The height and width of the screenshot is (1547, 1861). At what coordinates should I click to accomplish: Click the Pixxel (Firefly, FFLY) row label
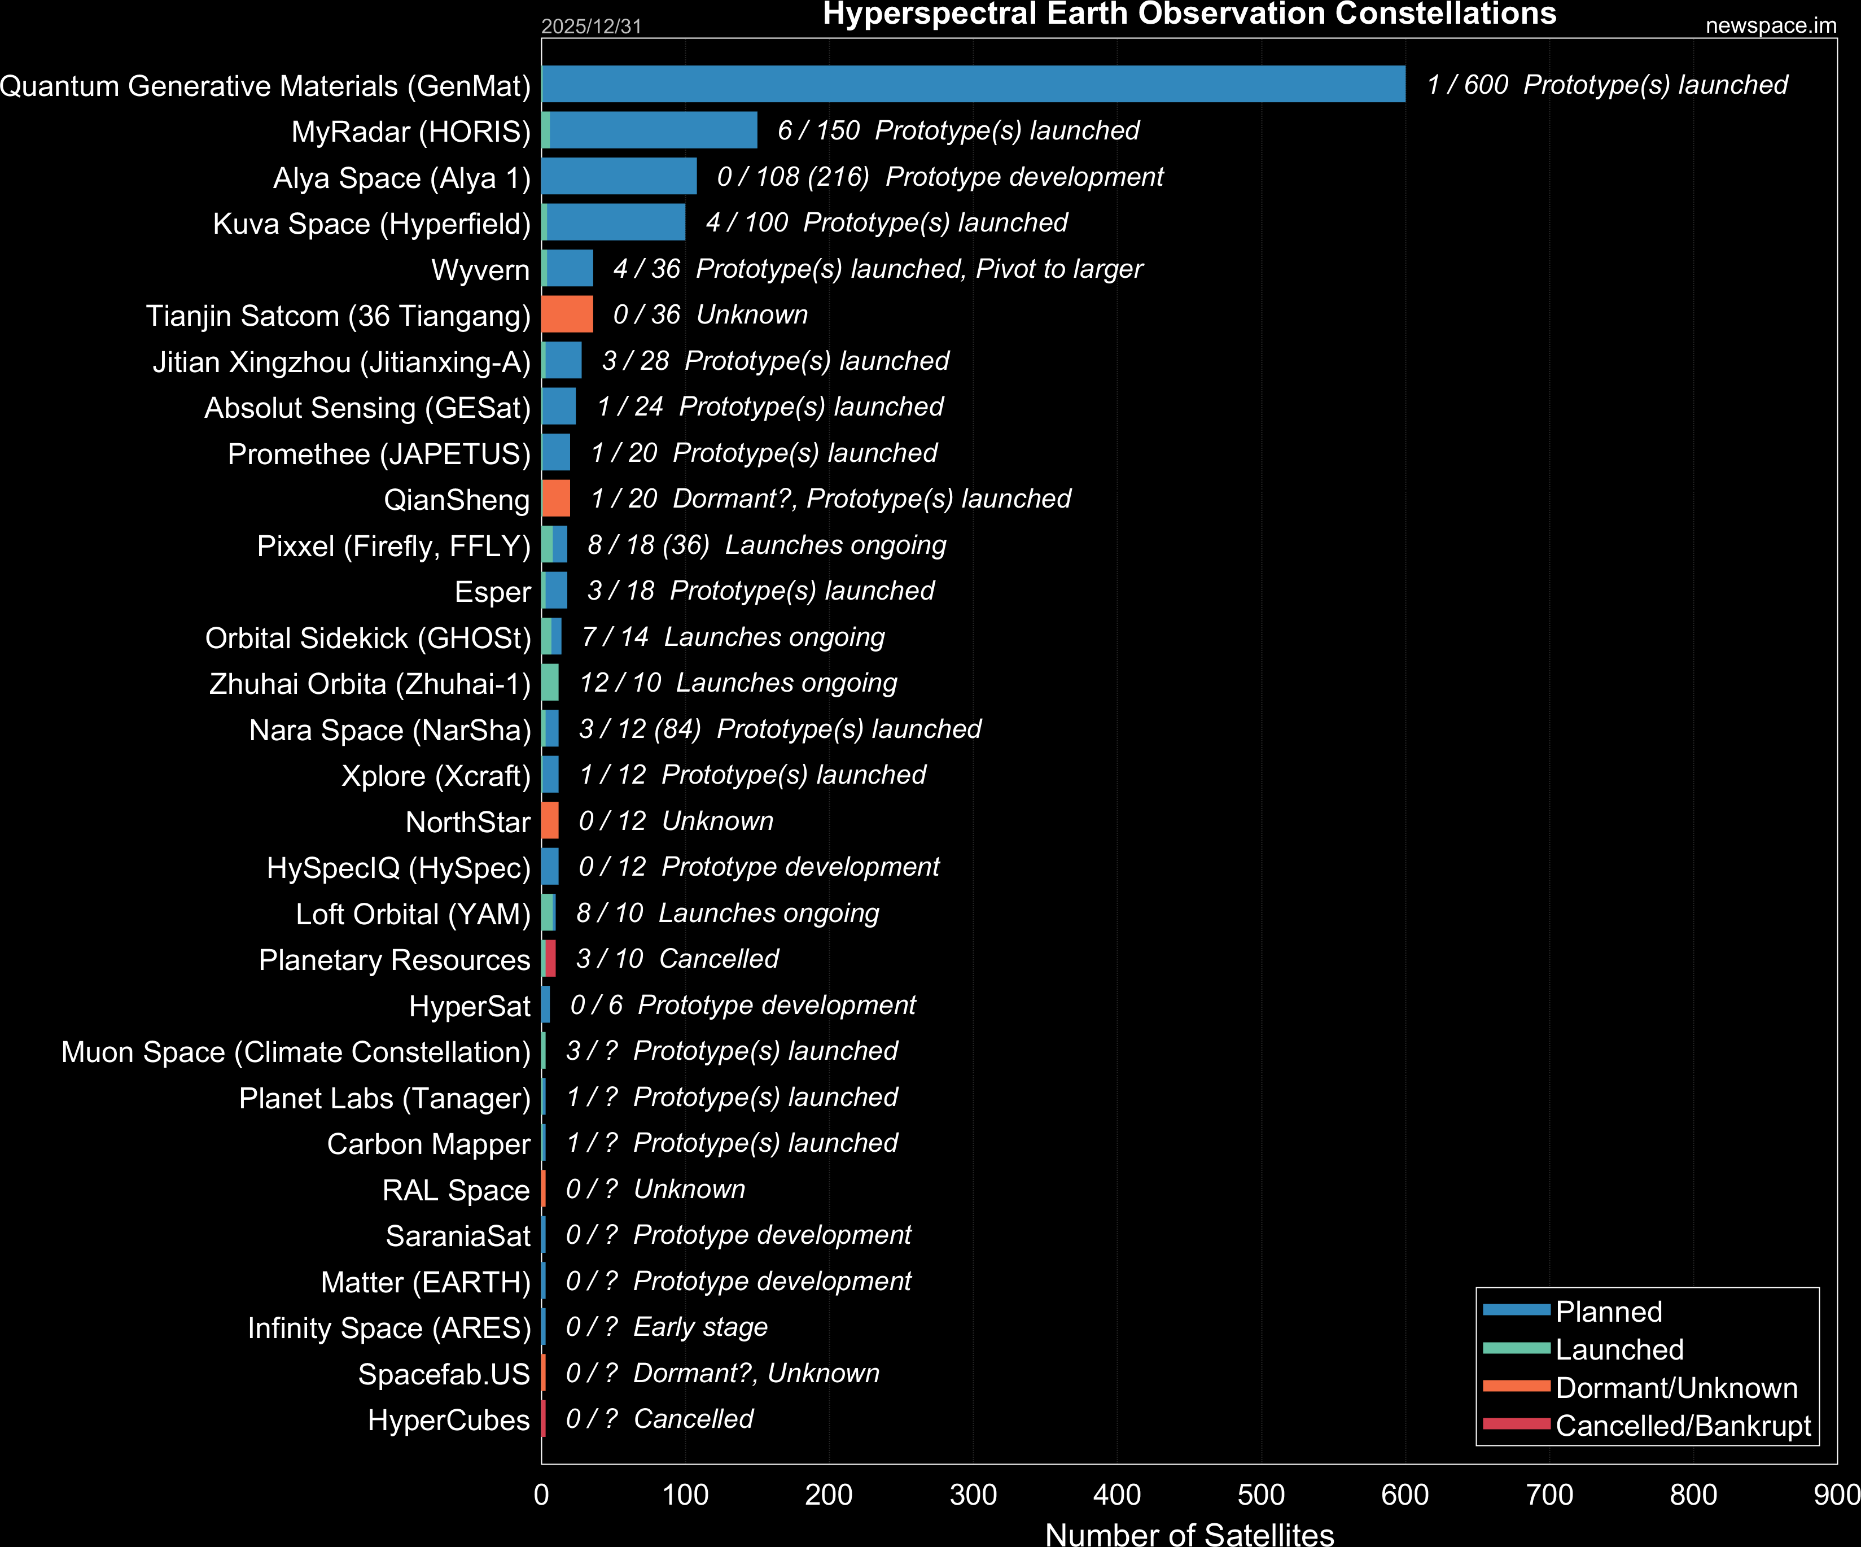point(393,546)
